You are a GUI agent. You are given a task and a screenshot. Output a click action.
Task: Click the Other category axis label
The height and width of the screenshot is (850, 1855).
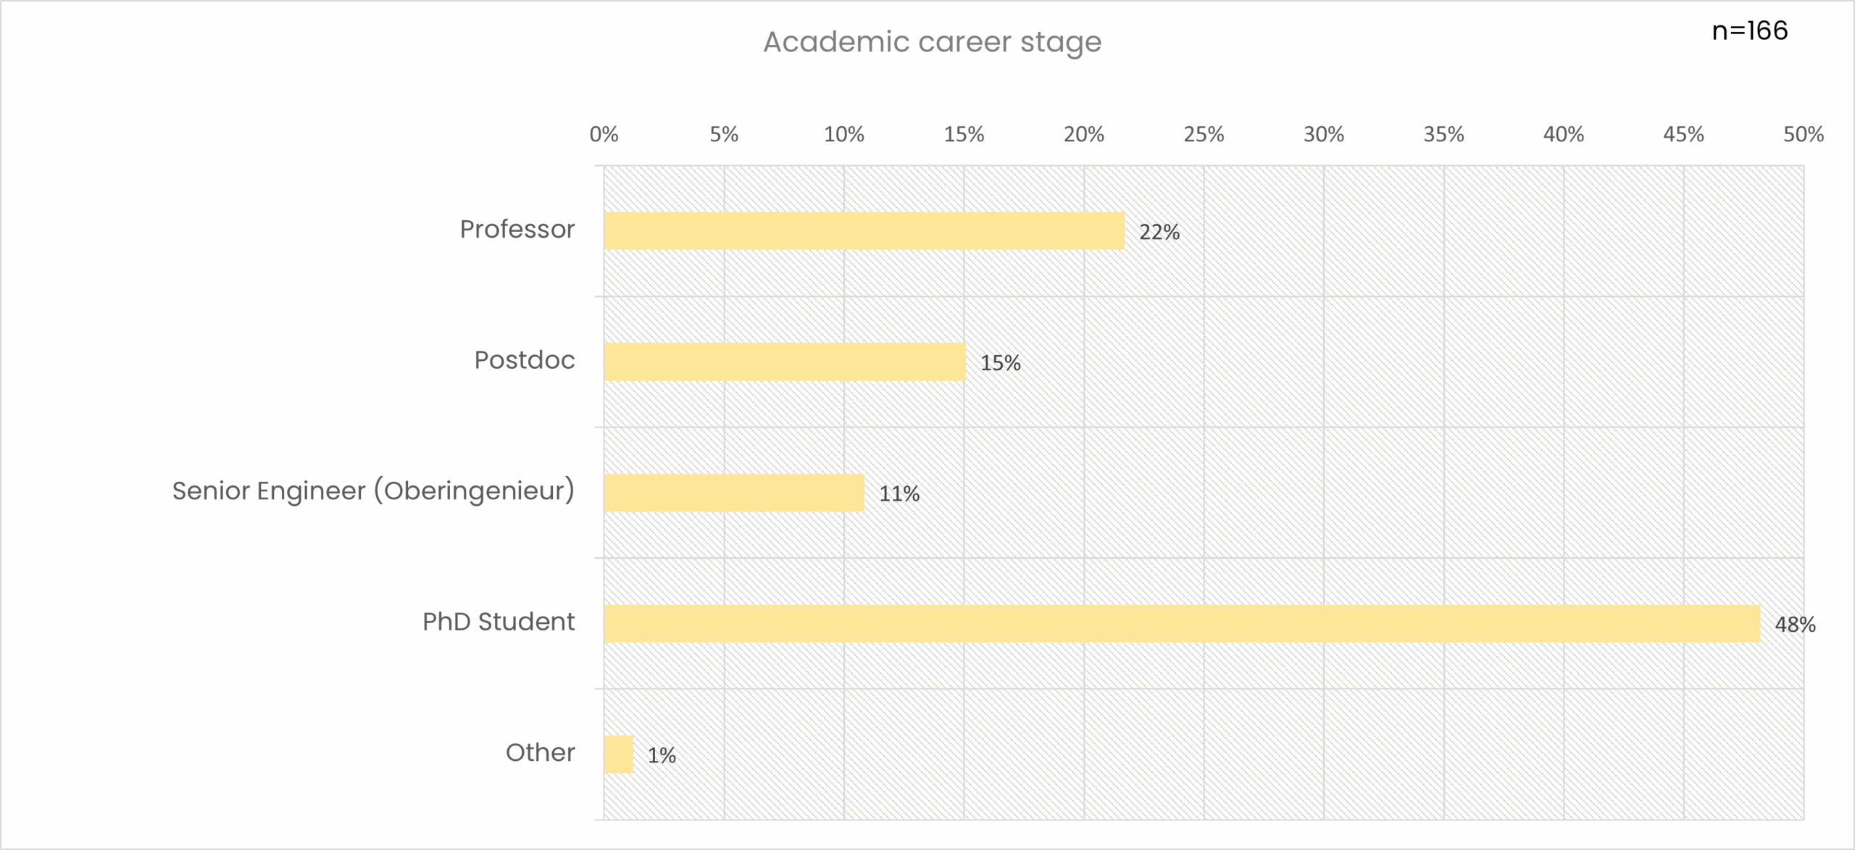(x=540, y=753)
